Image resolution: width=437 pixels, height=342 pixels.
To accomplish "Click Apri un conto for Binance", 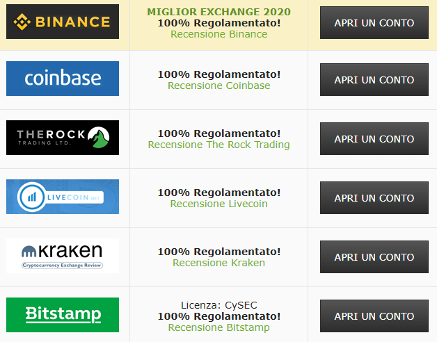I will (x=374, y=23).
